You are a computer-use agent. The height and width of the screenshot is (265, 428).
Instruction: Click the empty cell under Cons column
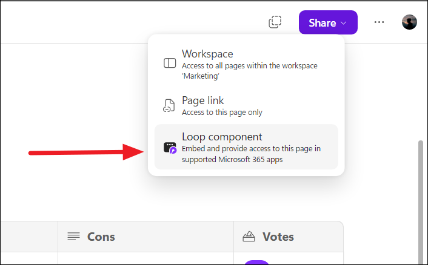click(x=145, y=258)
